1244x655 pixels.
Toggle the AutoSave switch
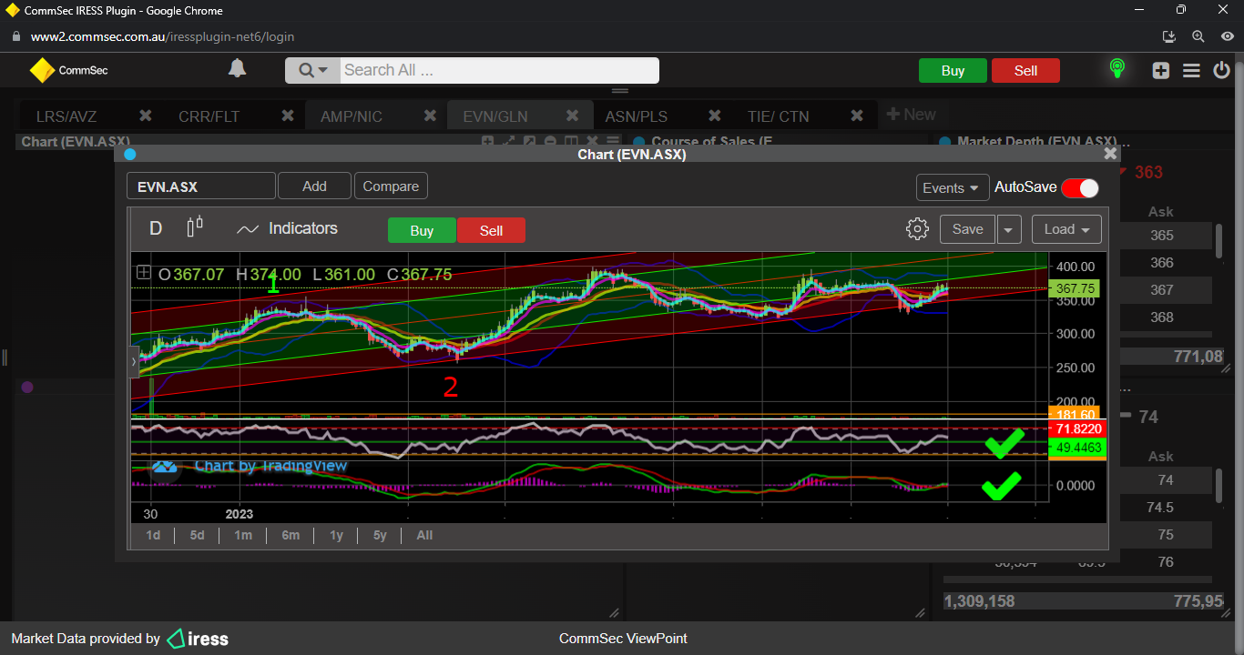click(x=1080, y=187)
